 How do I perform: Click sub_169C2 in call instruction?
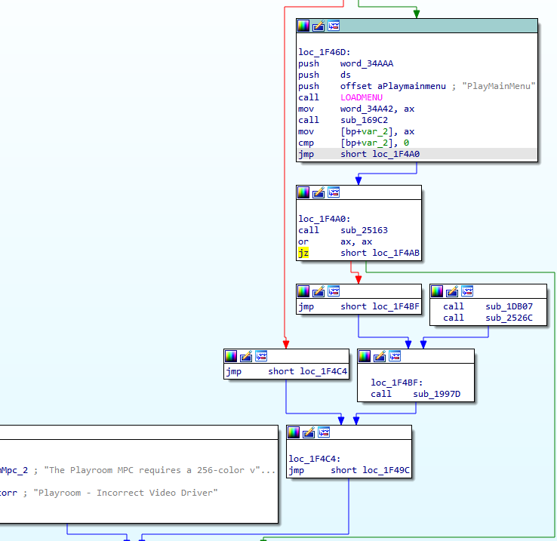pyautogui.click(x=364, y=120)
